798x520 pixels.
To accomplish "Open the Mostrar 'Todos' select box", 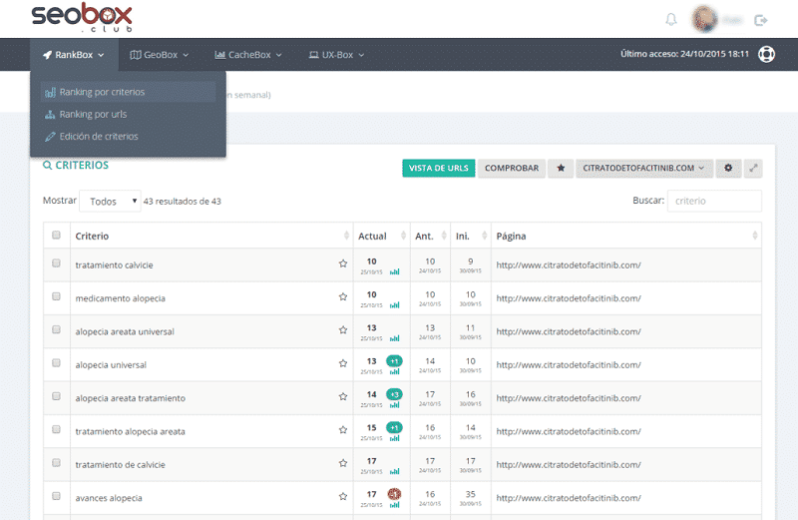I will tap(111, 202).
